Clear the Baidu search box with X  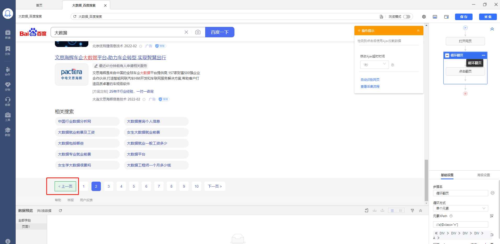[x=186, y=32]
